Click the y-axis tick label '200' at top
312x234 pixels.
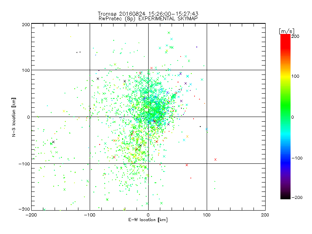tap(26, 25)
